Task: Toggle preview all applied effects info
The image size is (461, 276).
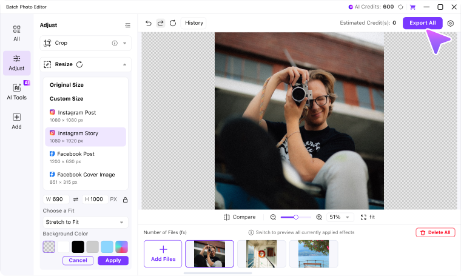Action: [x=251, y=232]
